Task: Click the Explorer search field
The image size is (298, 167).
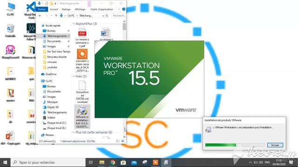Action: point(119,15)
